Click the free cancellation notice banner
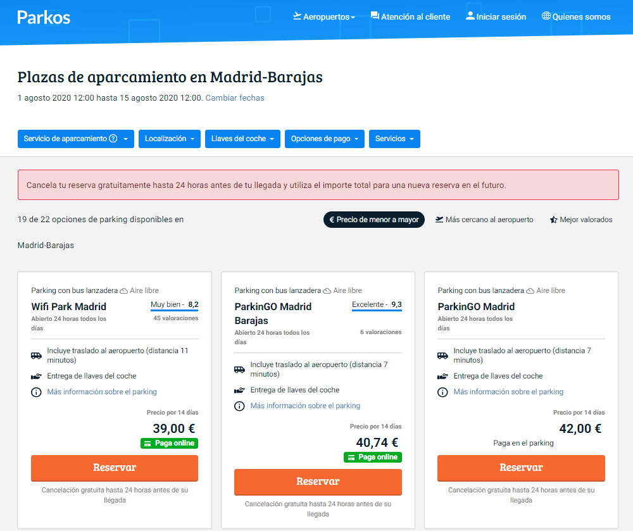 [318, 185]
